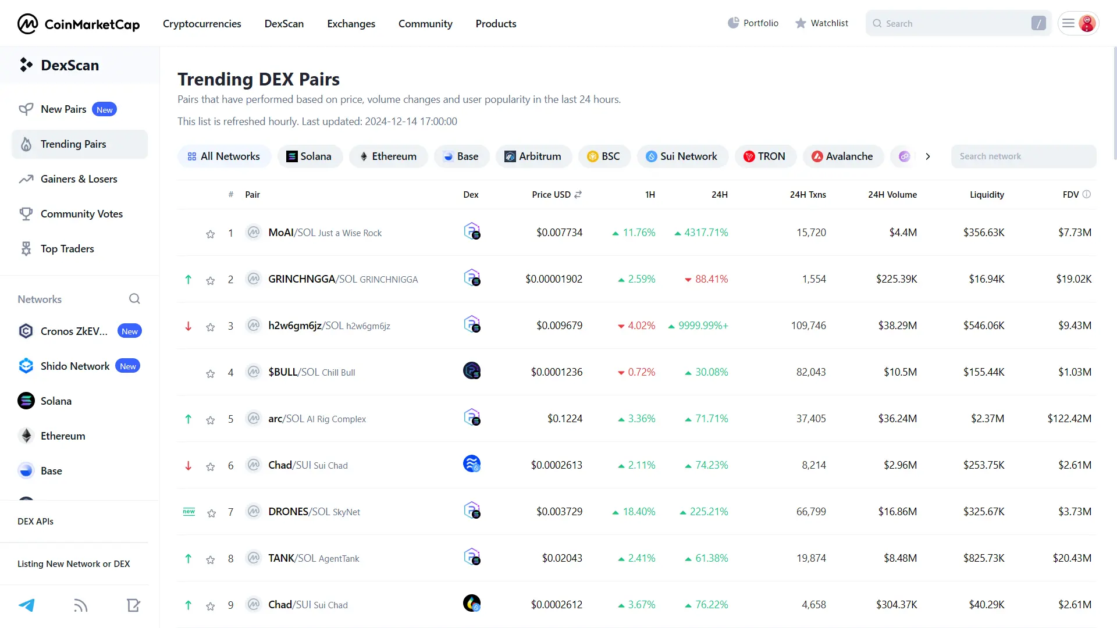
Task: Click the Dex icon for MoAI/SOL
Action: pyautogui.click(x=472, y=231)
